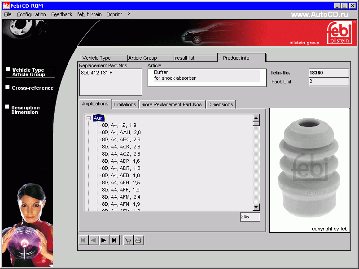
Task: Select row 8D, A4, ACZ, 2,6
Action: tap(121, 154)
